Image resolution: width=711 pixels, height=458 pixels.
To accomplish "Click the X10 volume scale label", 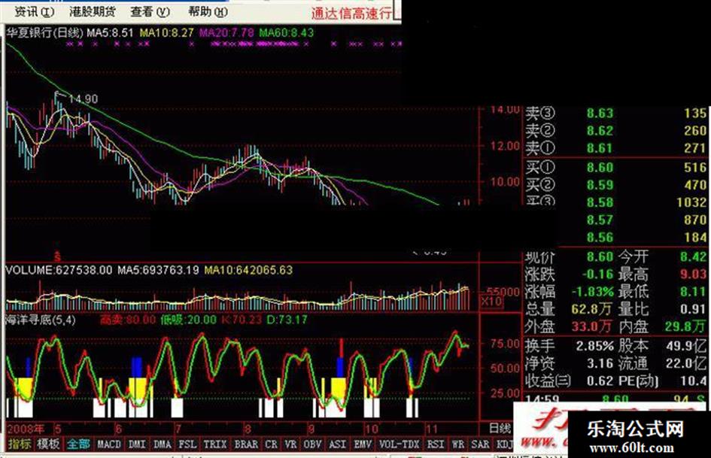I will (491, 301).
